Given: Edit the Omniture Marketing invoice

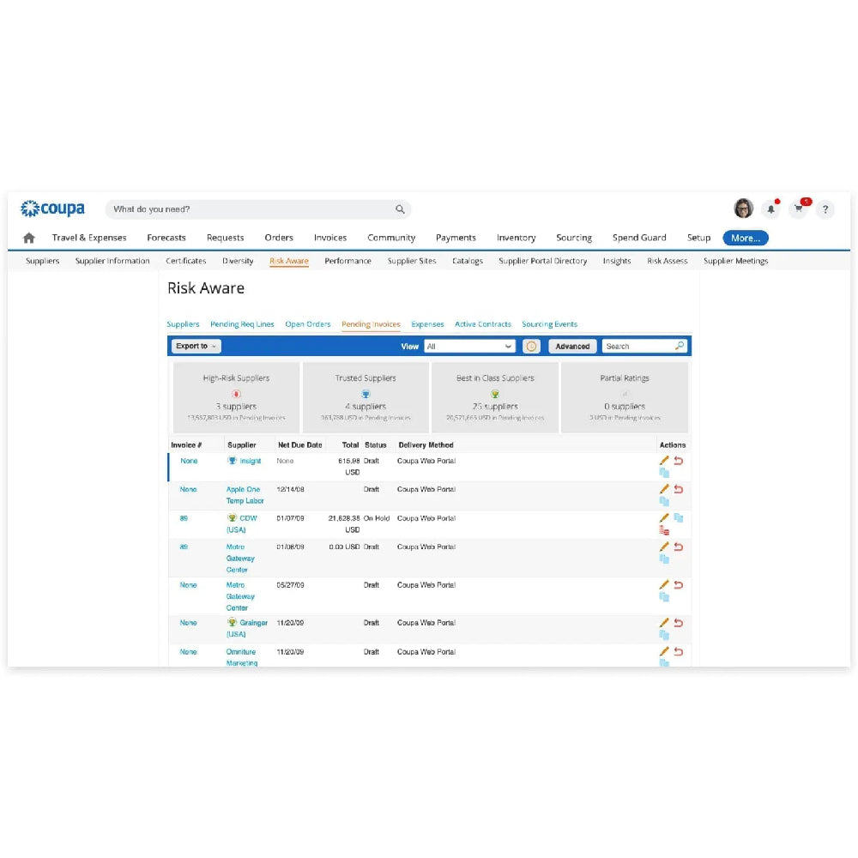Looking at the screenshot, I should click(x=664, y=651).
